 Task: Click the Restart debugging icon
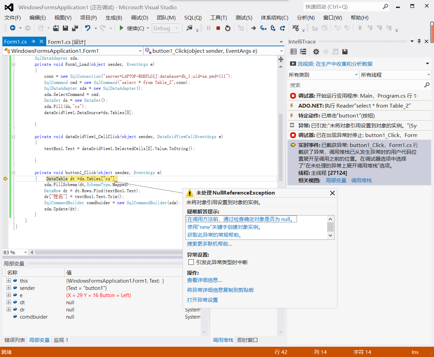228,28
